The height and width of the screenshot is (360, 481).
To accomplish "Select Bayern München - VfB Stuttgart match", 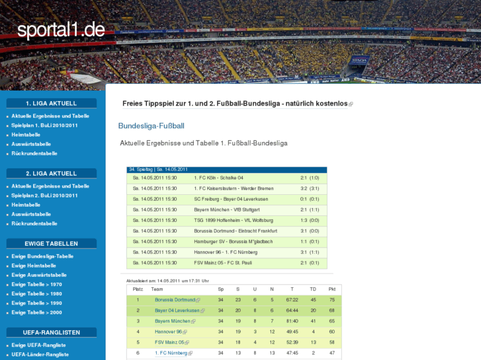I will (227, 210).
